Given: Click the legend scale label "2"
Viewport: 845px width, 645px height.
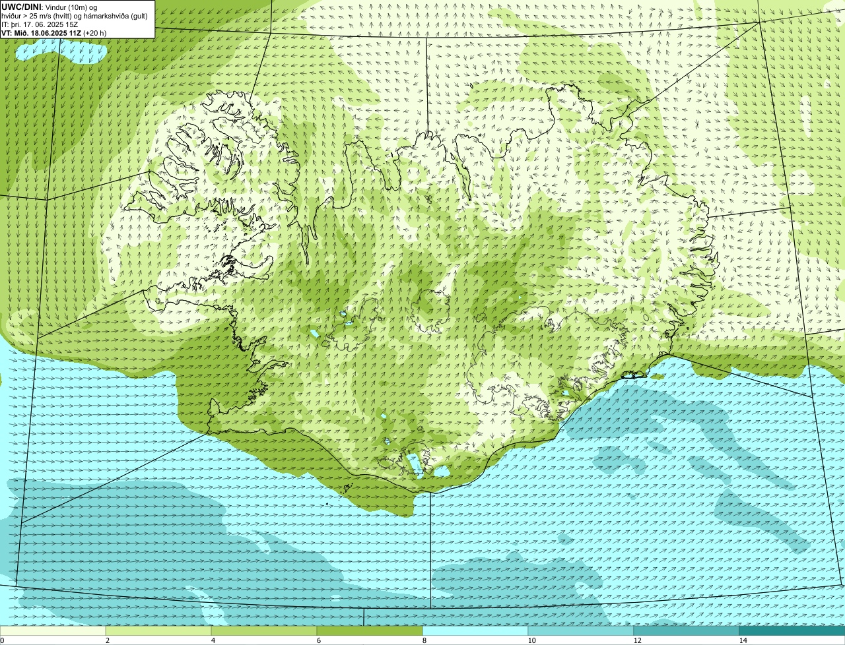Looking at the screenshot, I should pos(107,640).
